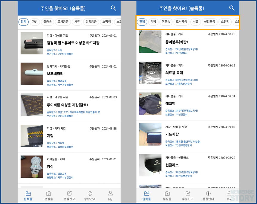
Task: Open My in right screen's bottom bar
Action: click(x=229, y=196)
